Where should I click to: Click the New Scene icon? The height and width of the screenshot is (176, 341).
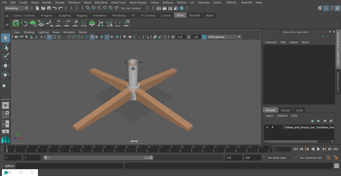pyautogui.click(x=37, y=8)
